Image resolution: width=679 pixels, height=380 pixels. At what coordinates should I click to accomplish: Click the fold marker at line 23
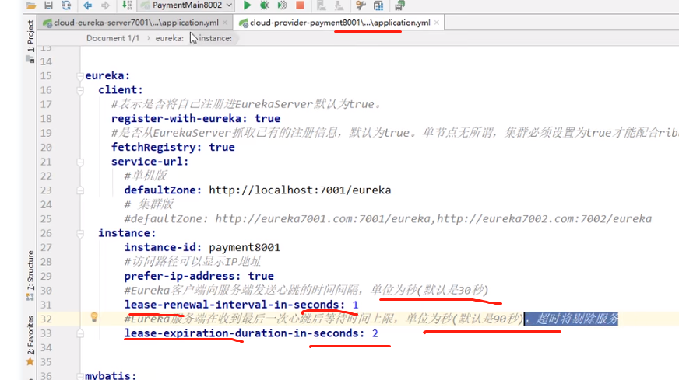point(80,190)
